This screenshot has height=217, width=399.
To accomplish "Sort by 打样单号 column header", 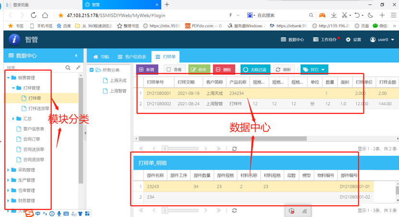I will pyautogui.click(x=159, y=82).
